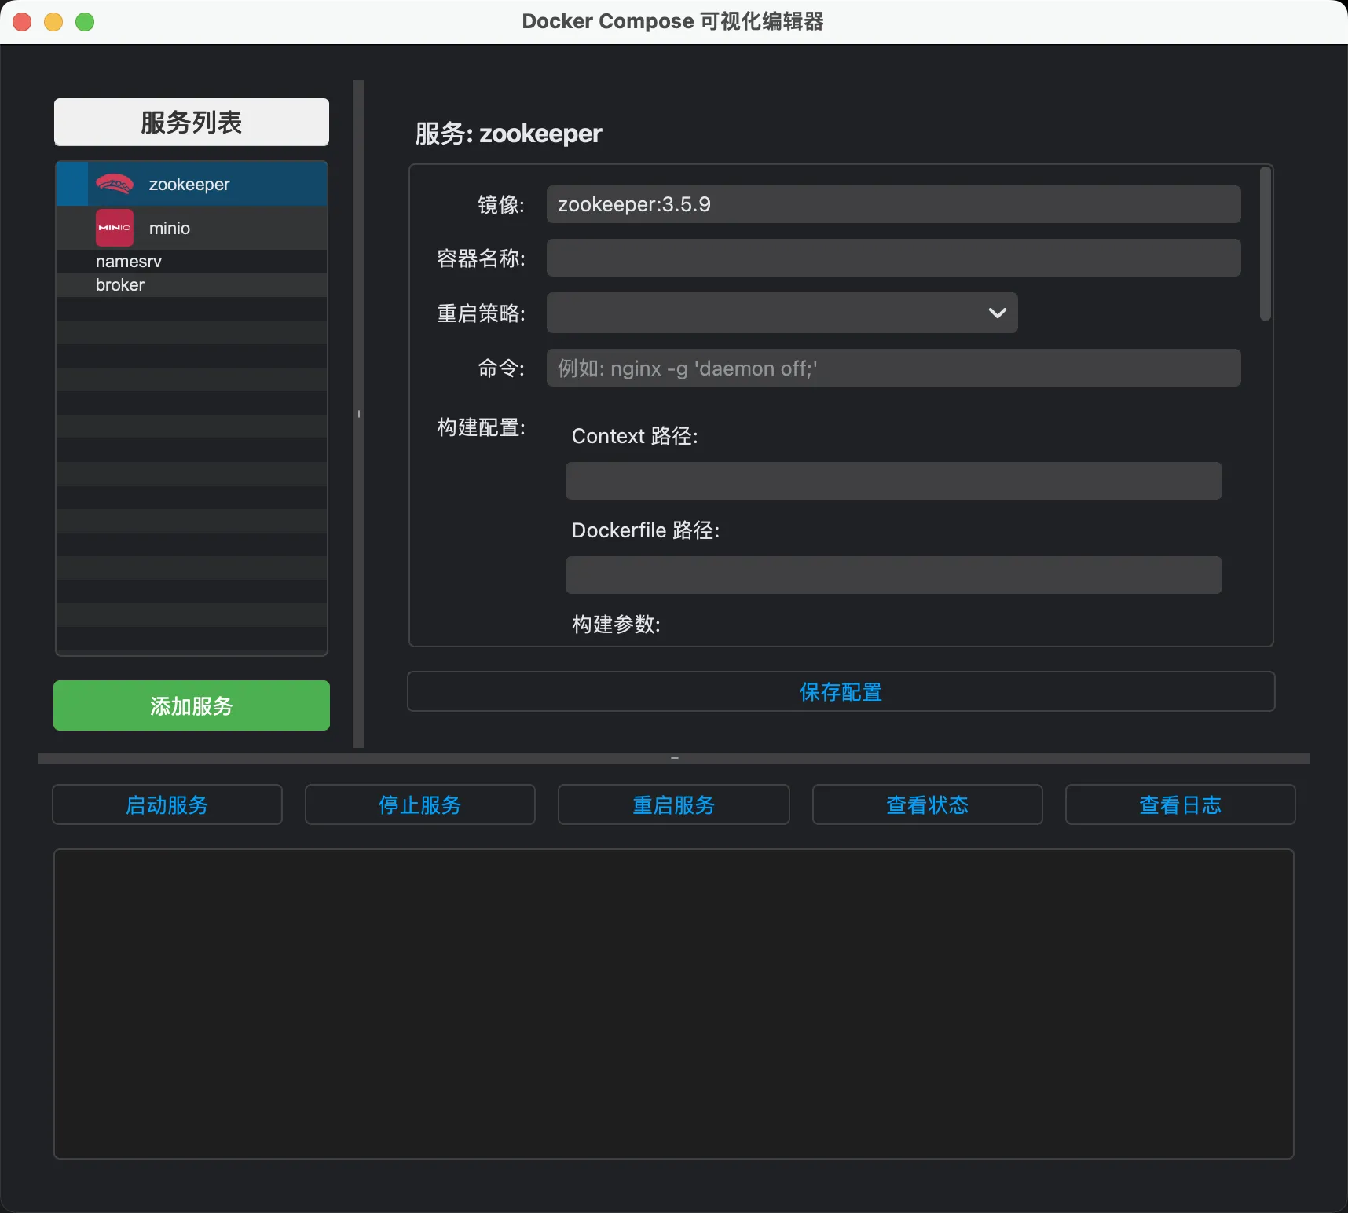Minimize the window with yellow button
Viewport: 1348px width, 1213px height.
[x=53, y=22]
